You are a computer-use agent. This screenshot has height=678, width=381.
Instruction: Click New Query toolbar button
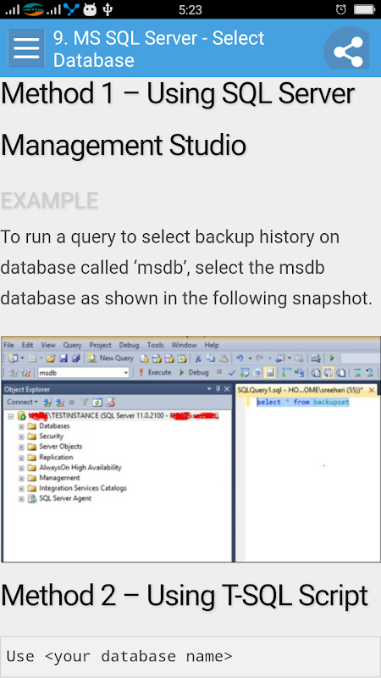click(x=111, y=358)
